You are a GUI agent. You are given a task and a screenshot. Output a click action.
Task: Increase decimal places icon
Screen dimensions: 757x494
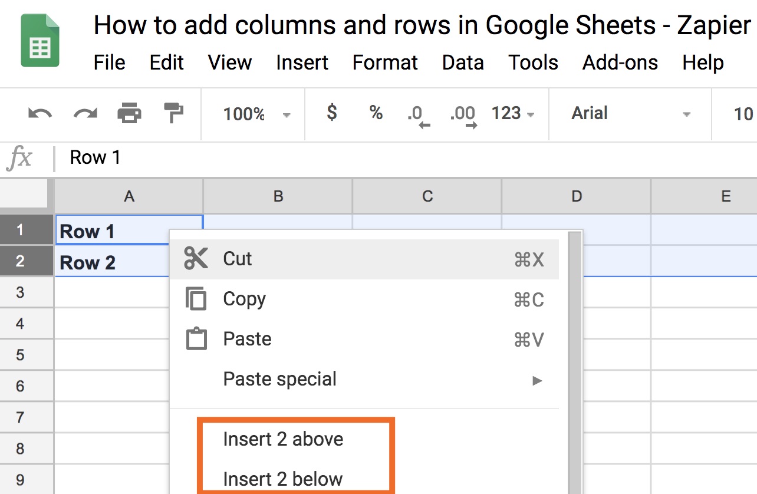click(463, 114)
